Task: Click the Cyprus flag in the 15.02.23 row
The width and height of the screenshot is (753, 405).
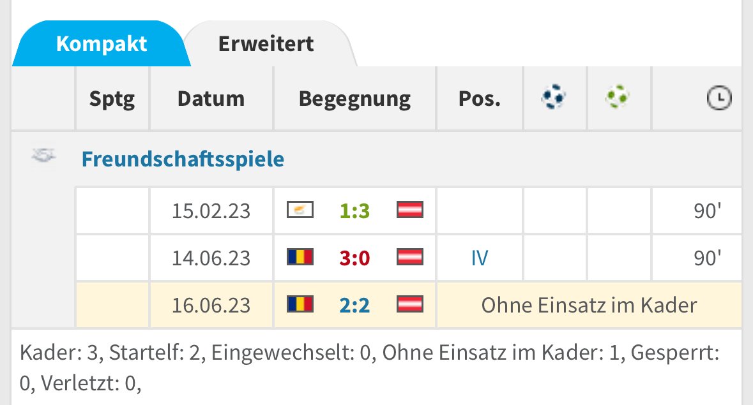Action: pyautogui.click(x=300, y=210)
